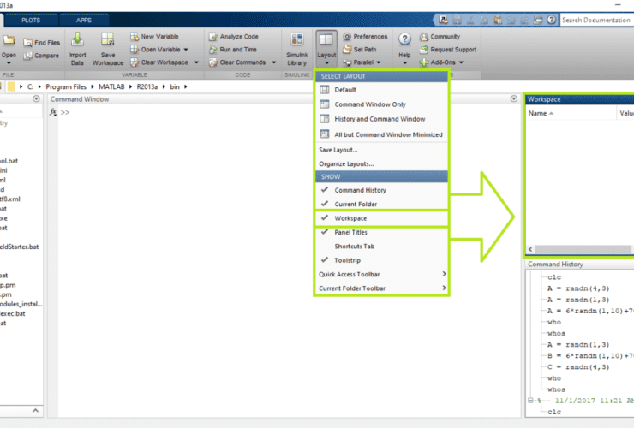The height and width of the screenshot is (428, 634).
Task: Open Quick Access Toolbar submenu
Action: click(381, 275)
